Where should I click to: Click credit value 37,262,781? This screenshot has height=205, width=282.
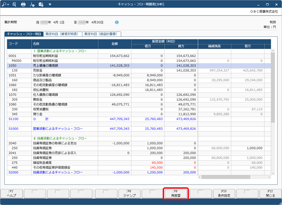click(187, 109)
